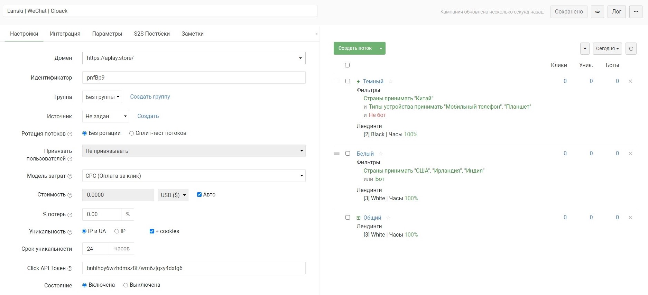Open the Без группы group dropdown
The height and width of the screenshot is (295, 648).
[102, 97]
